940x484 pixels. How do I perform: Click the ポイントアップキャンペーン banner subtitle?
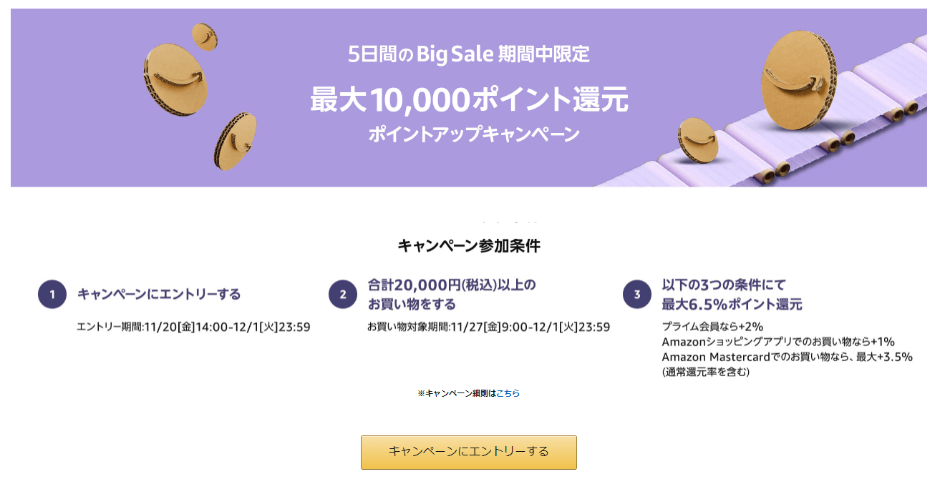tap(474, 134)
